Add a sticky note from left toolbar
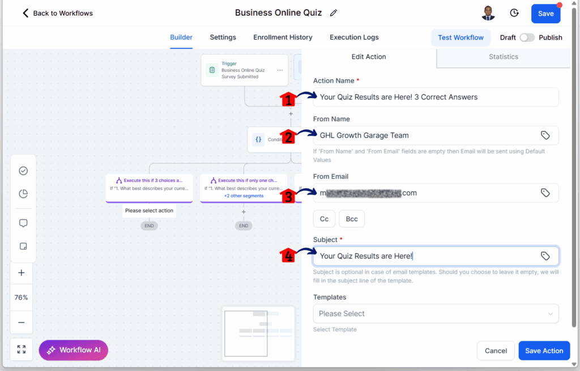Viewport: 580px width, 371px height. (x=23, y=246)
